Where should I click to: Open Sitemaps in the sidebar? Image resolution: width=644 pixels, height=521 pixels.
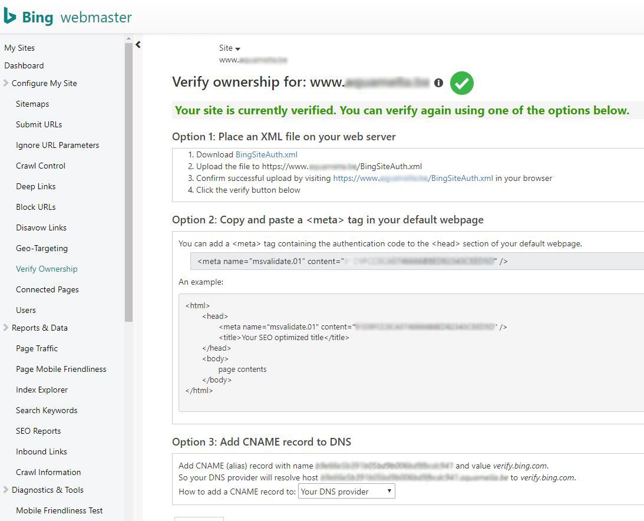[32, 104]
